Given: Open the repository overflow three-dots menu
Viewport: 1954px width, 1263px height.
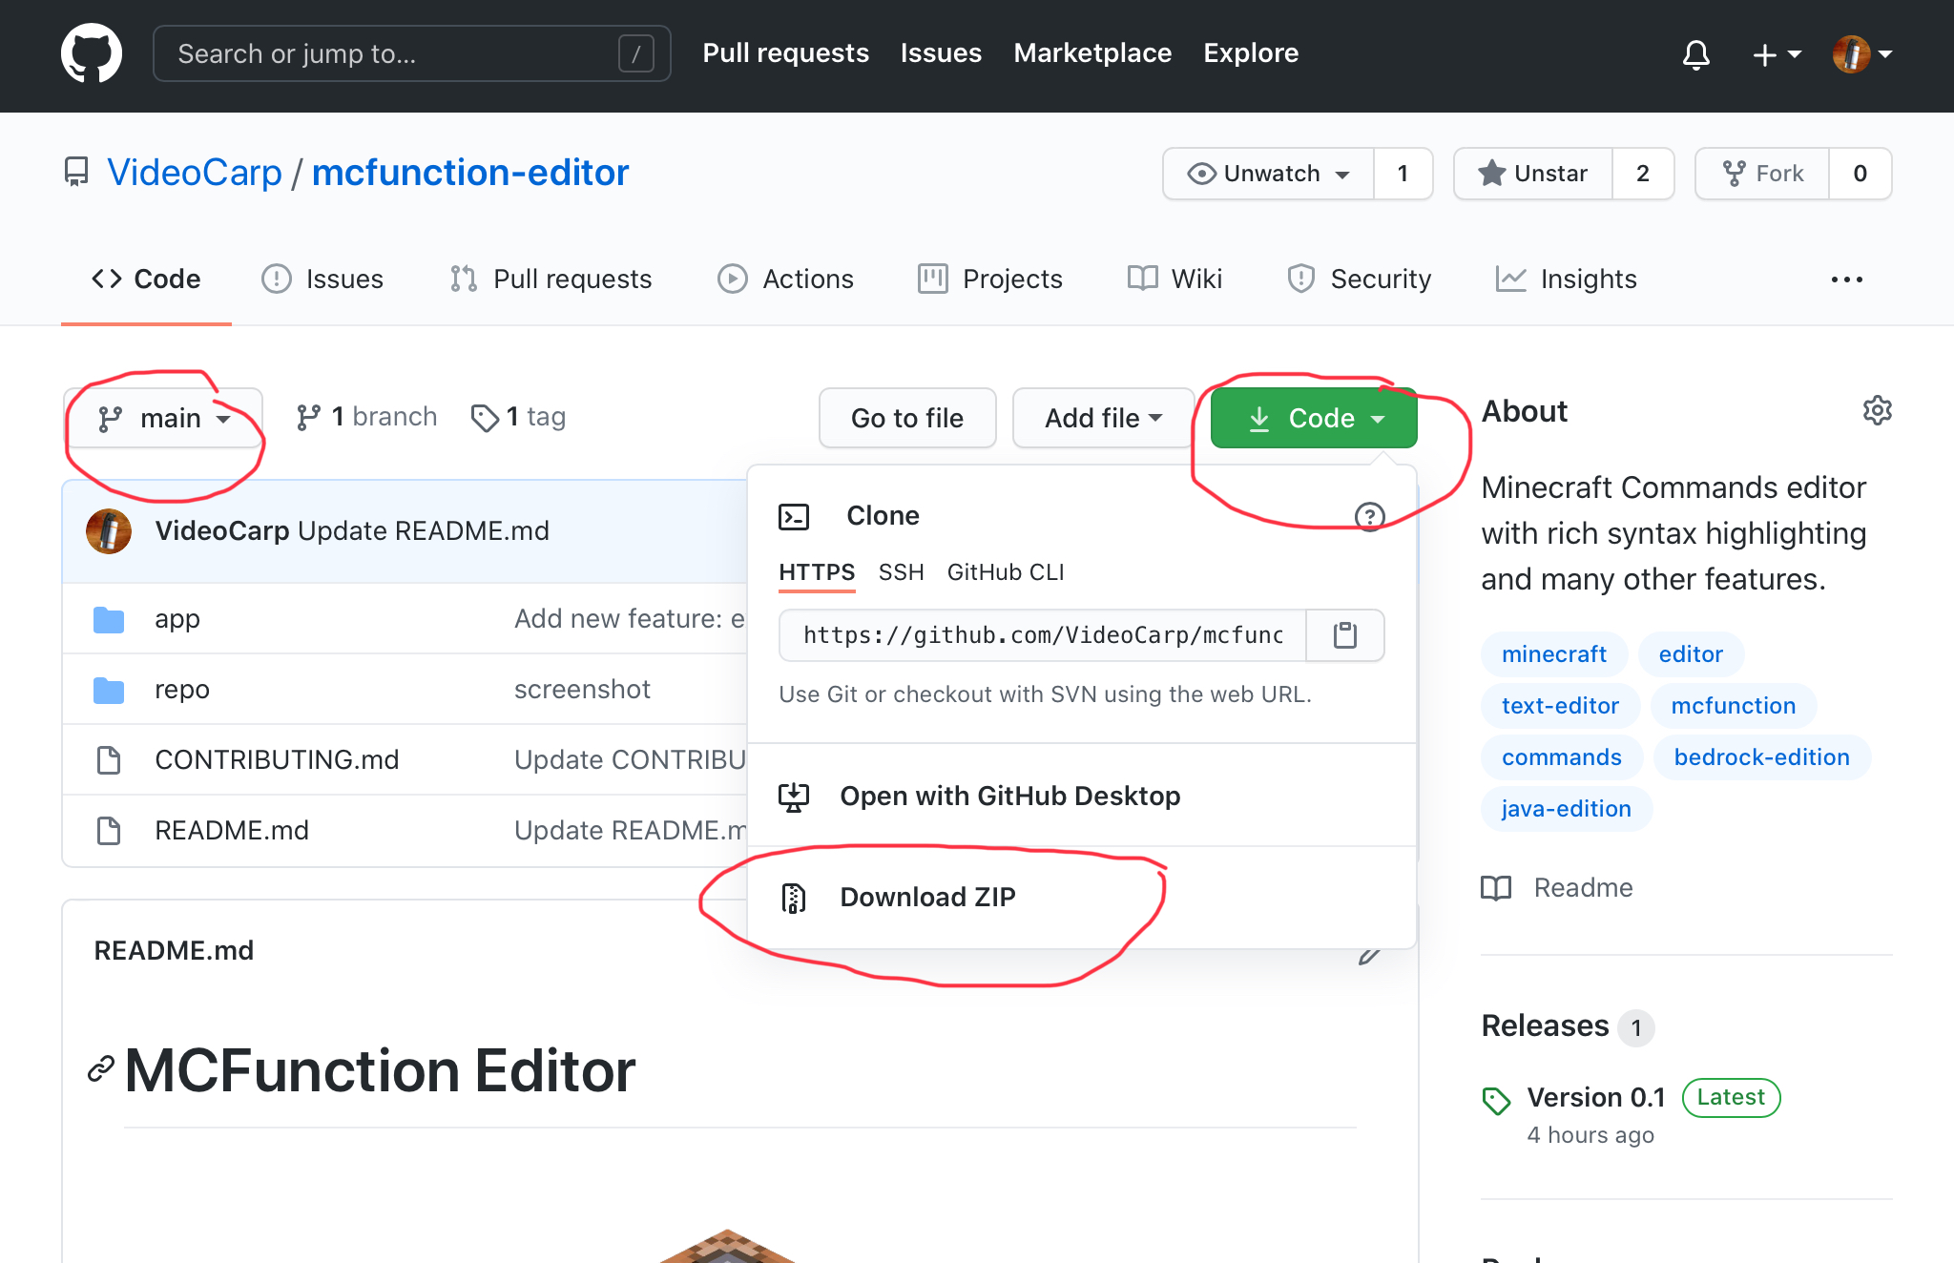Looking at the screenshot, I should point(1846,280).
